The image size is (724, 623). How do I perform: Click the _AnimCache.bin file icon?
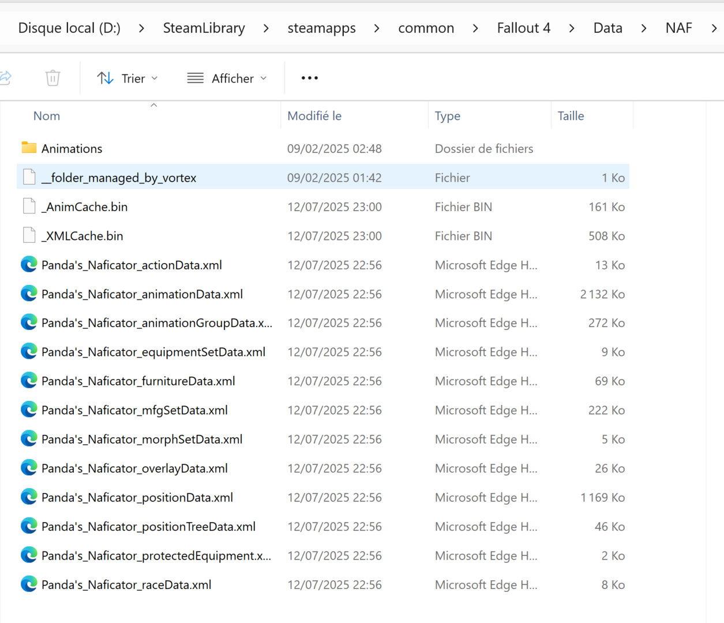29,206
